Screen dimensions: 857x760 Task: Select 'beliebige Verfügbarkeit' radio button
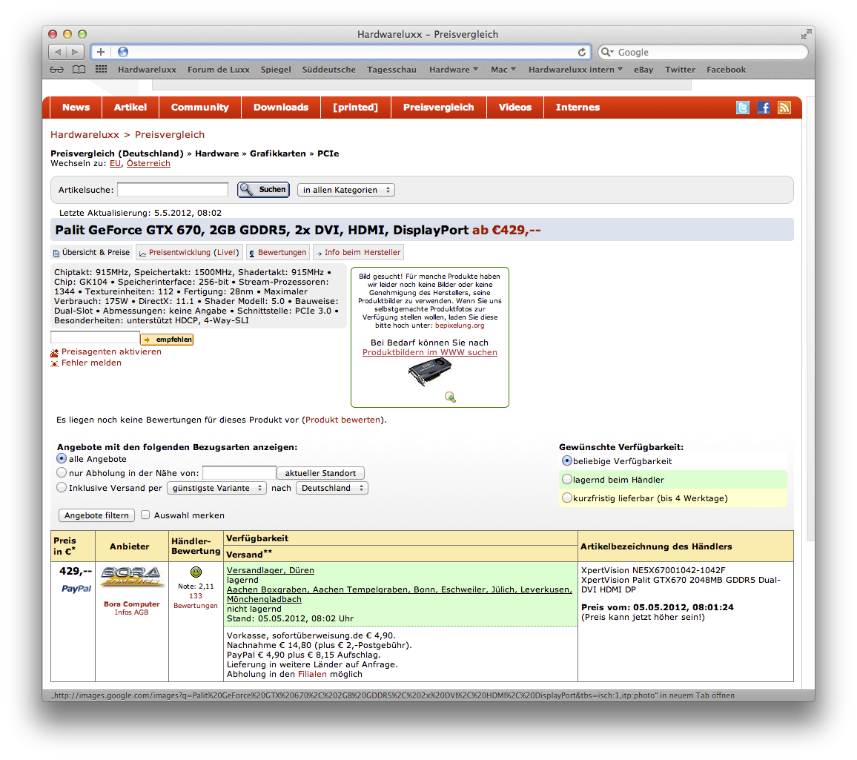(567, 461)
